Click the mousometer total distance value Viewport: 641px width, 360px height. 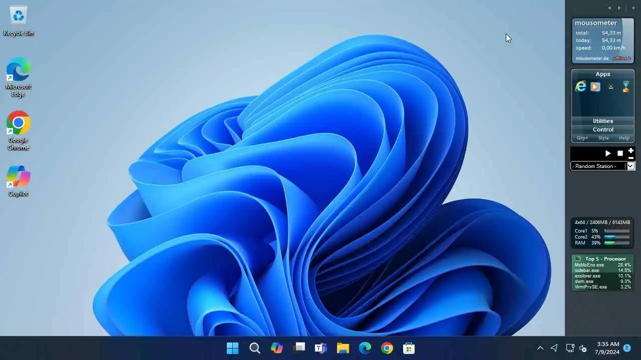(x=611, y=33)
